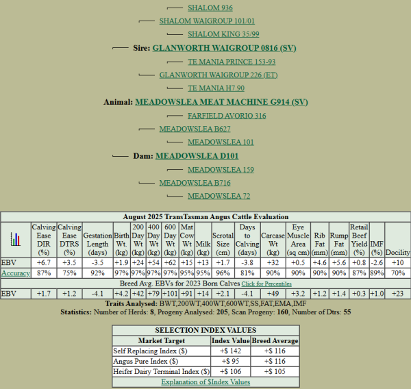Select Days to Calving accuracy 81%
411x389 pixels.
pyautogui.click(x=247, y=273)
